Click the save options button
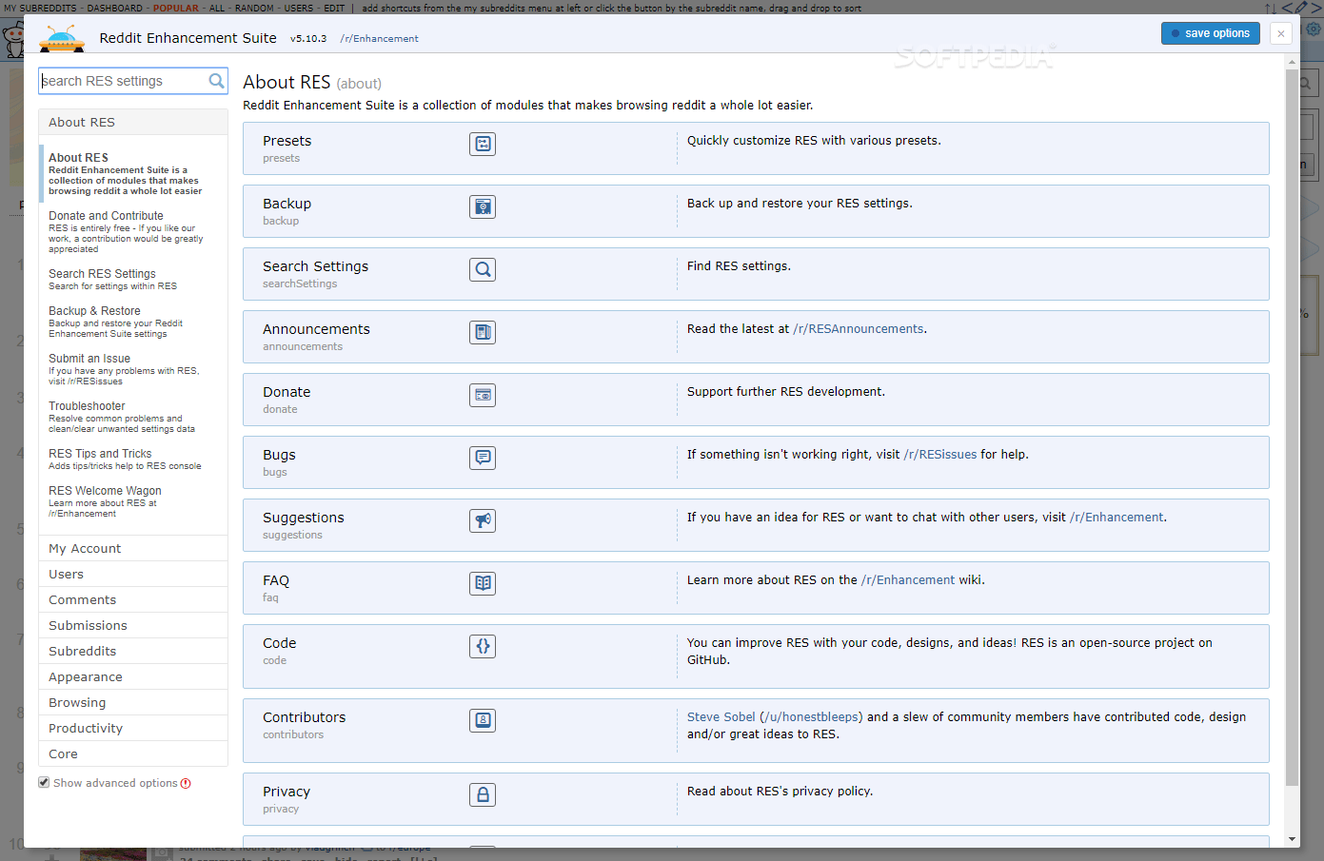The image size is (1324, 861). (1210, 33)
